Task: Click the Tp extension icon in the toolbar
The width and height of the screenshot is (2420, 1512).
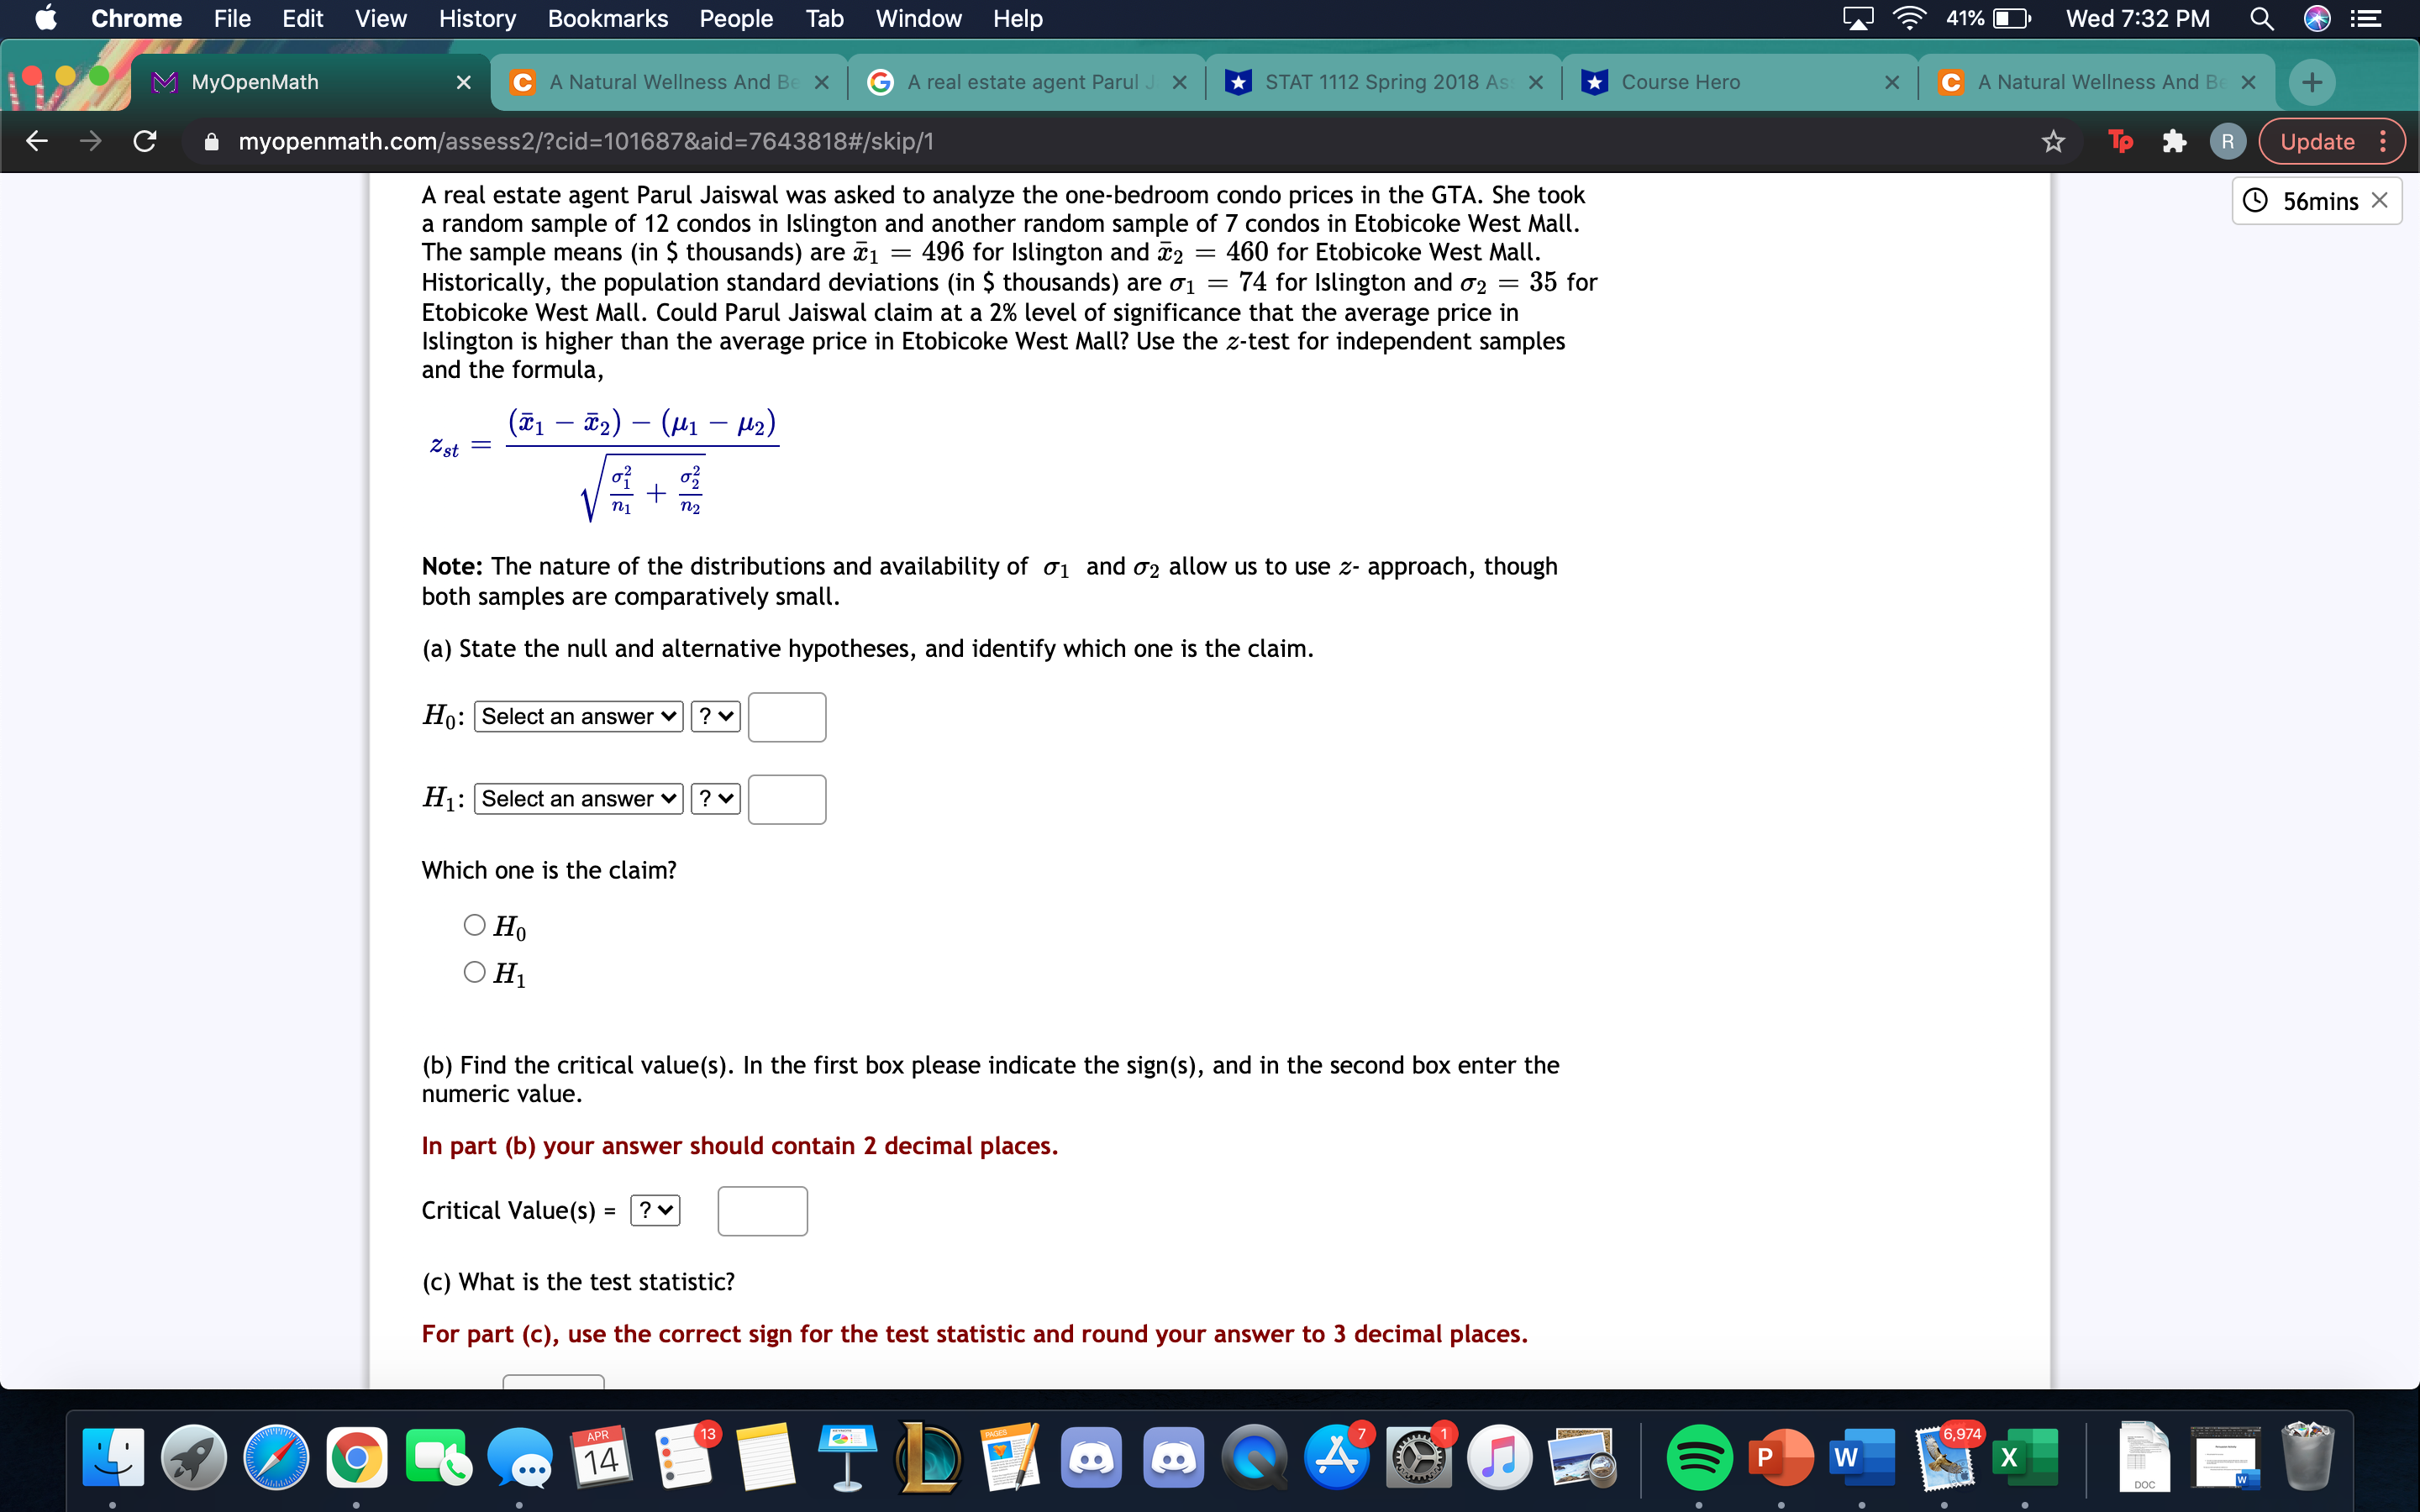Action: pos(2122,141)
